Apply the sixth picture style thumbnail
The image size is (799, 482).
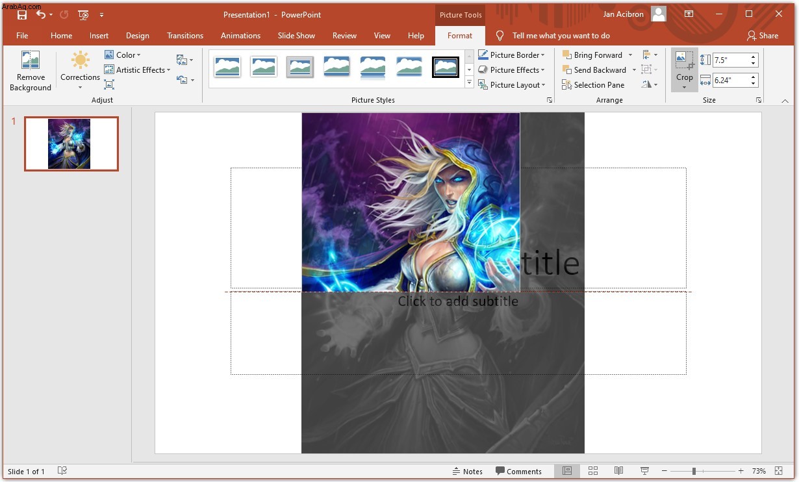click(409, 66)
